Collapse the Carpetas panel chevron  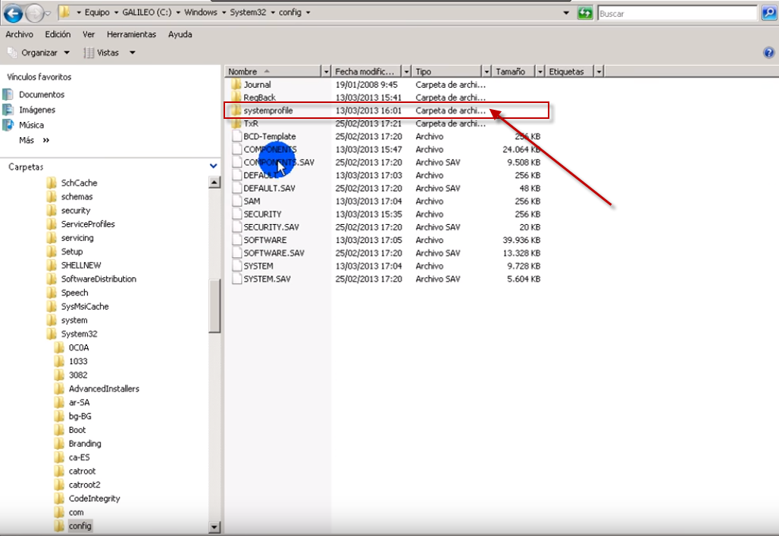(x=213, y=166)
